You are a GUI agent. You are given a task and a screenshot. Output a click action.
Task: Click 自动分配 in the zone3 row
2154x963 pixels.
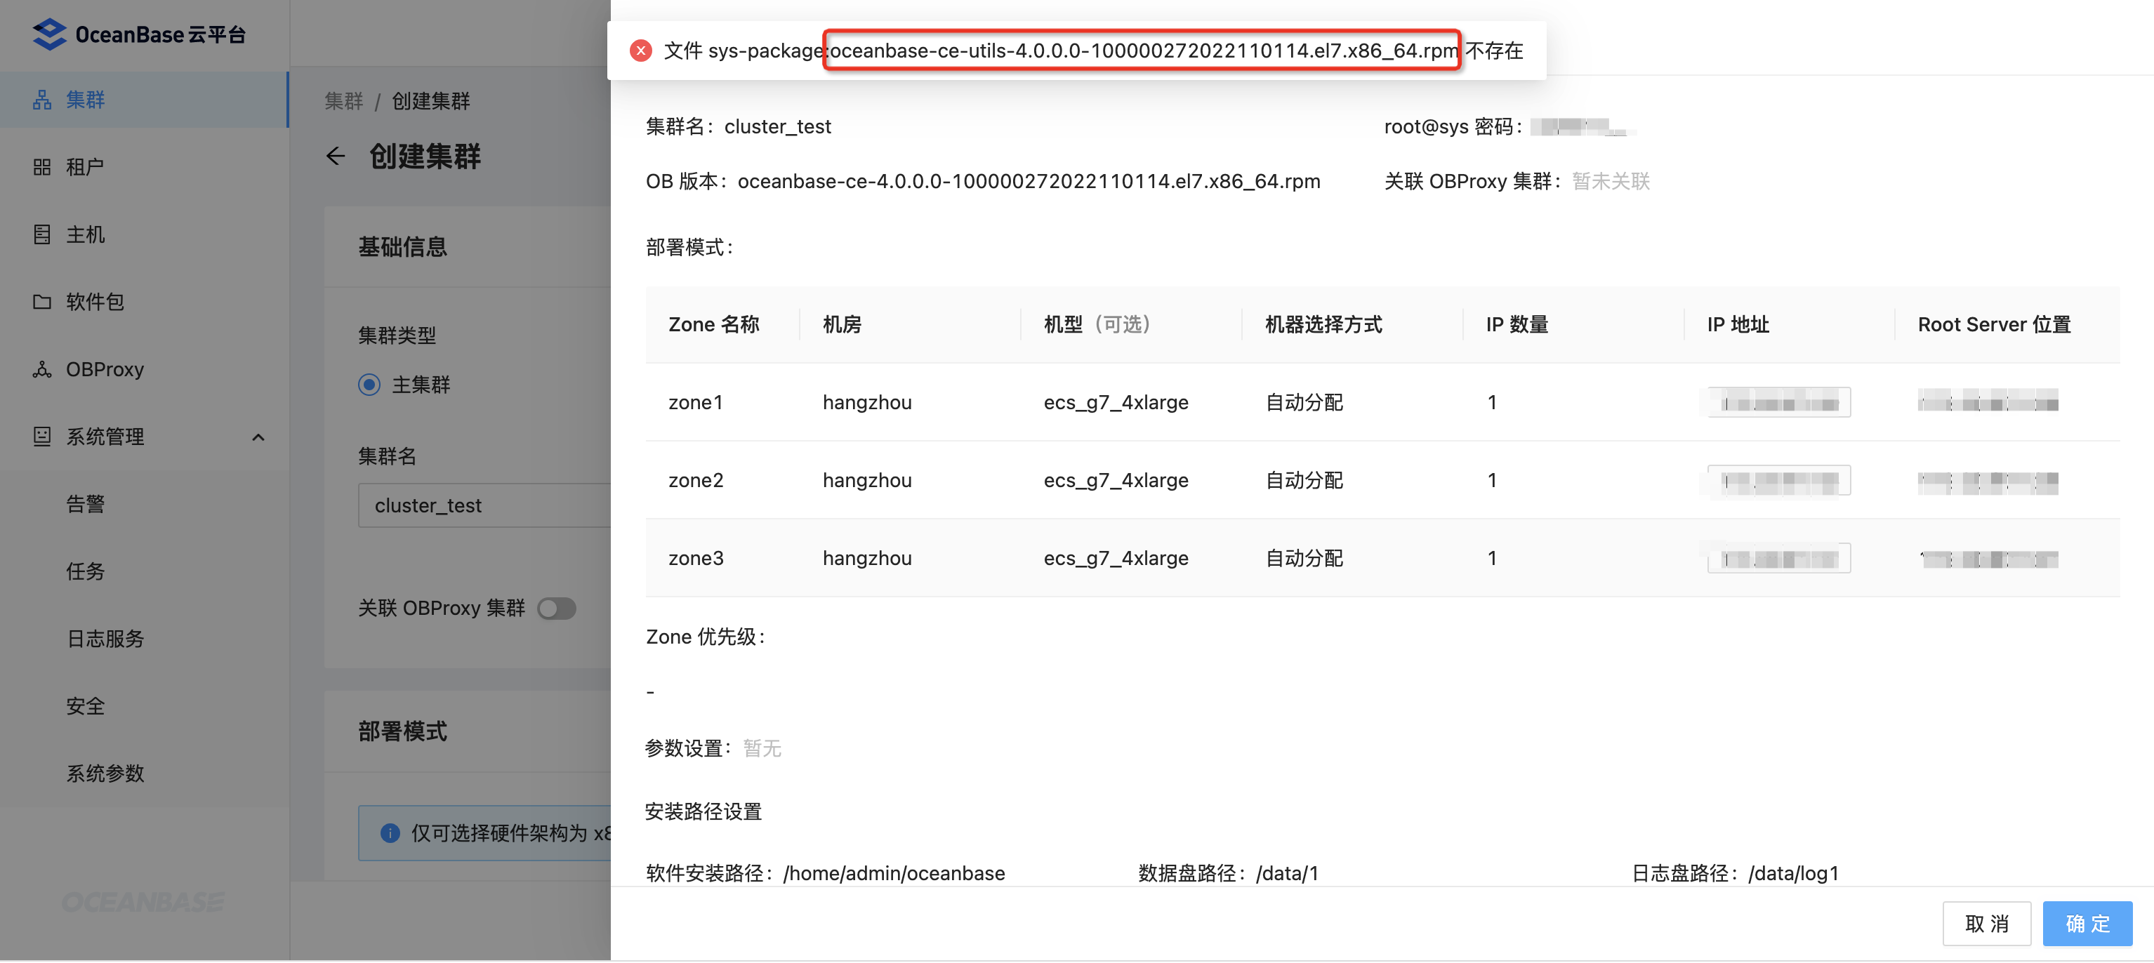[1304, 557]
